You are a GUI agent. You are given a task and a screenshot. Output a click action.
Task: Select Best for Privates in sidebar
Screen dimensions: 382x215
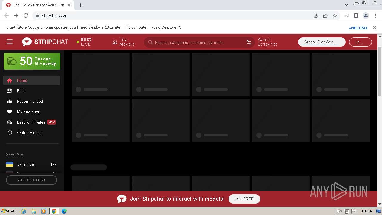[x=31, y=122]
